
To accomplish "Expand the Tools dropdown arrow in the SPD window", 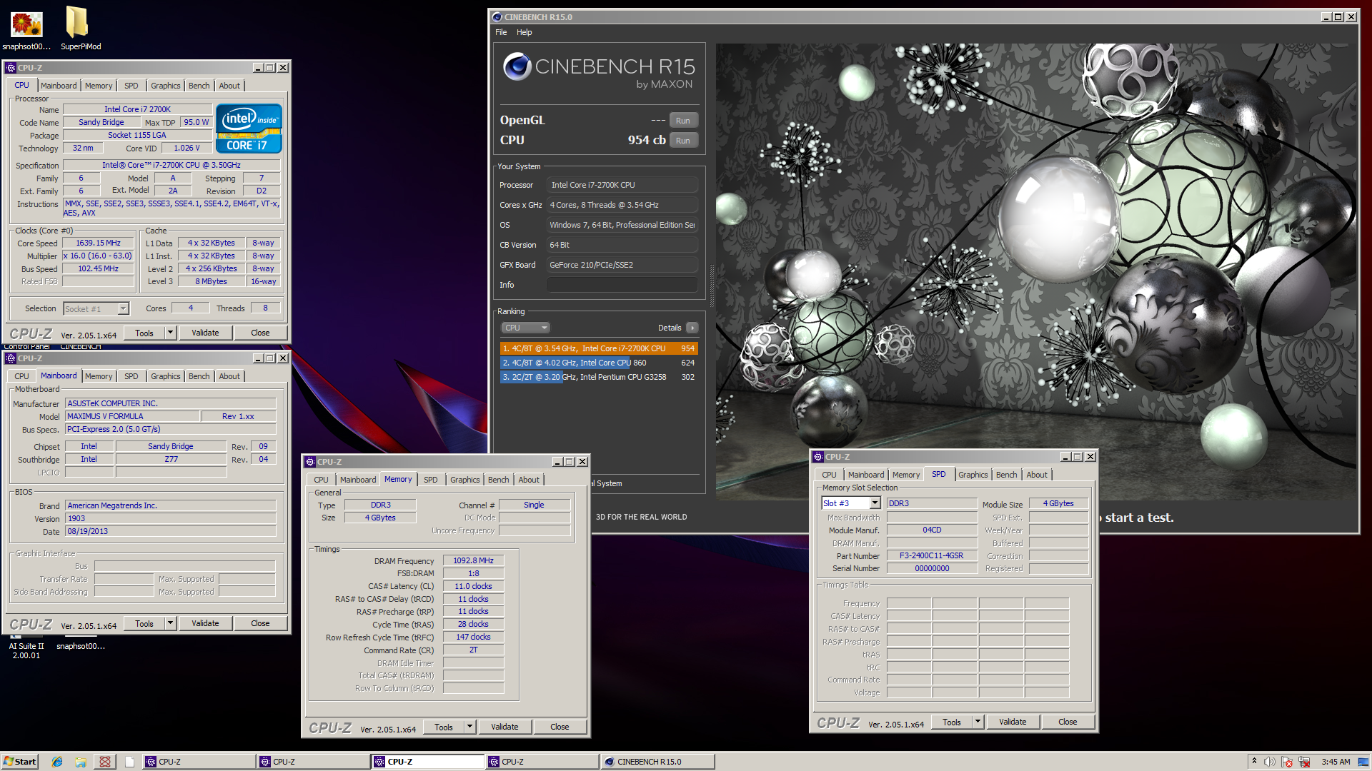I will click(x=978, y=722).
